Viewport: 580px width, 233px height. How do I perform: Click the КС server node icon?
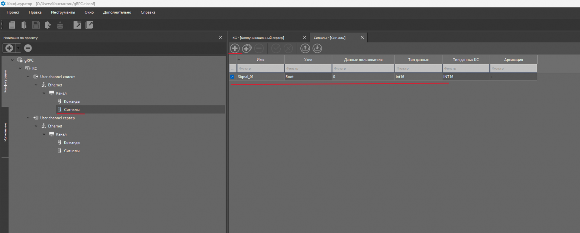[x=28, y=68]
